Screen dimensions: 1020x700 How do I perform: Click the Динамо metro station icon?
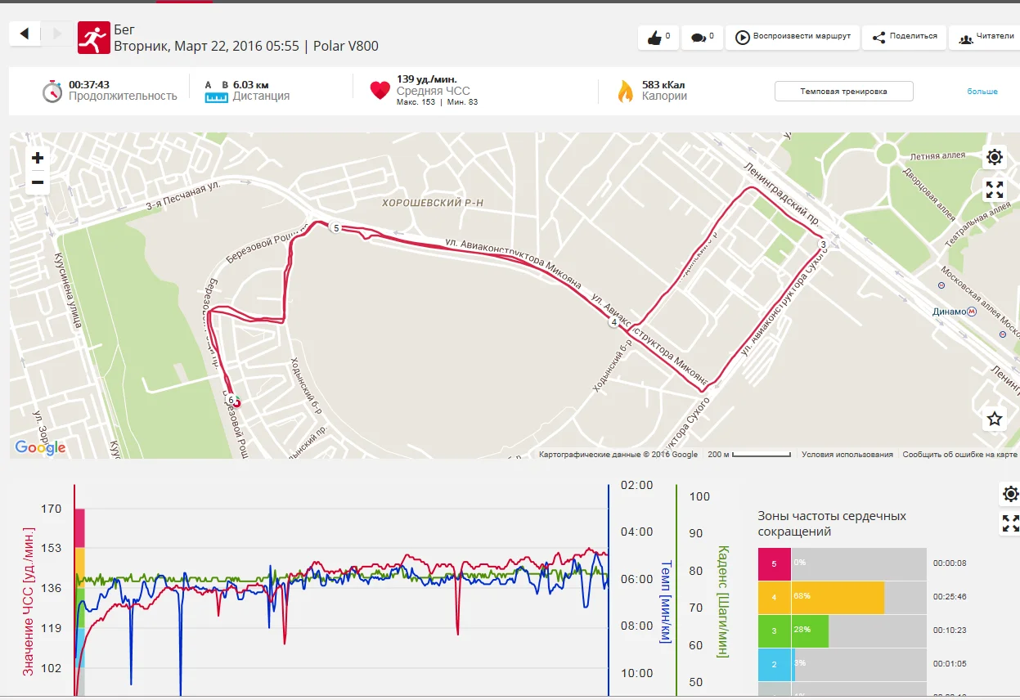point(972,312)
